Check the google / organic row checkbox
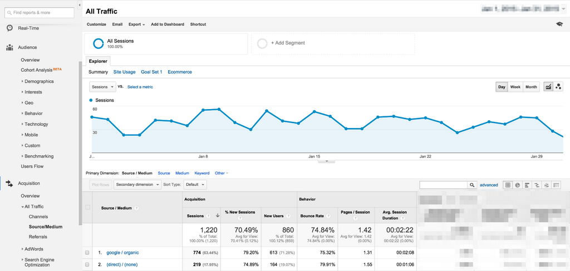 (x=87, y=253)
